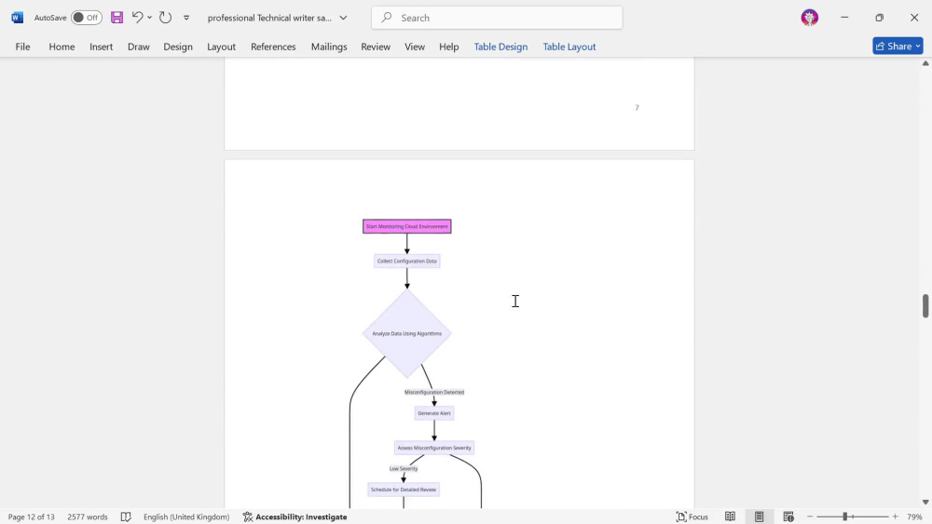Switch to the Layout tab
Image resolution: width=932 pixels, height=524 pixels.
(221, 47)
